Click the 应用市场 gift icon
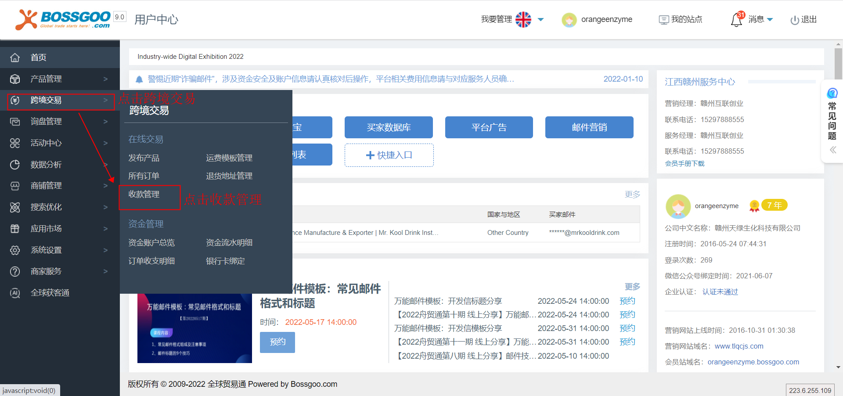The width and height of the screenshot is (843, 396). [15, 229]
